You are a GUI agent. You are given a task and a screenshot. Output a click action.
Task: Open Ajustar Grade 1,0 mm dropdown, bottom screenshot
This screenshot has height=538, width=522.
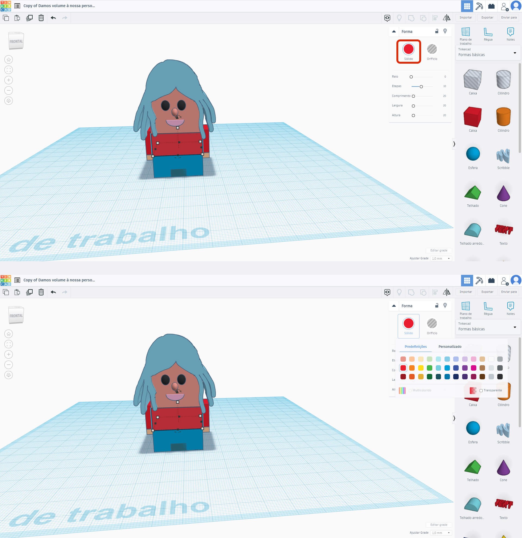pyautogui.click(x=441, y=533)
